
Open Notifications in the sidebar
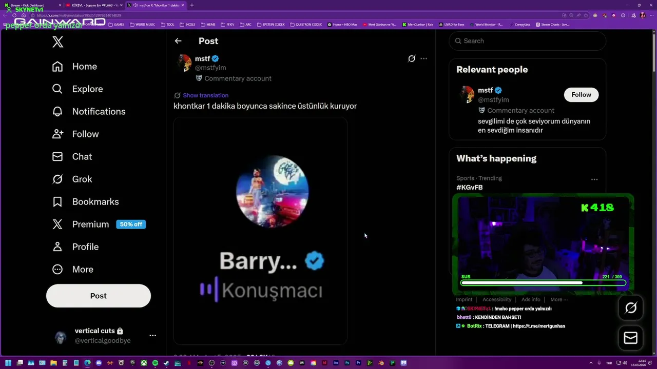point(89,111)
